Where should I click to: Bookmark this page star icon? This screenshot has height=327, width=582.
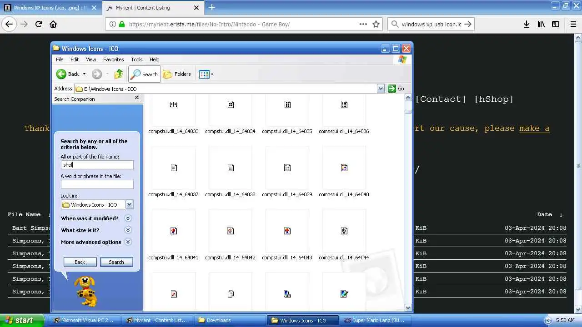(376, 24)
